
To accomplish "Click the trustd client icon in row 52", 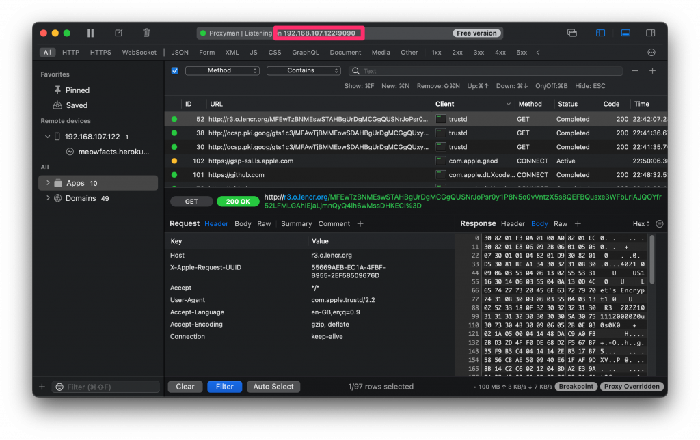I will pos(441,119).
